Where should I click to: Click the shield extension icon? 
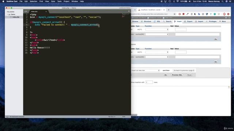point(207,14)
